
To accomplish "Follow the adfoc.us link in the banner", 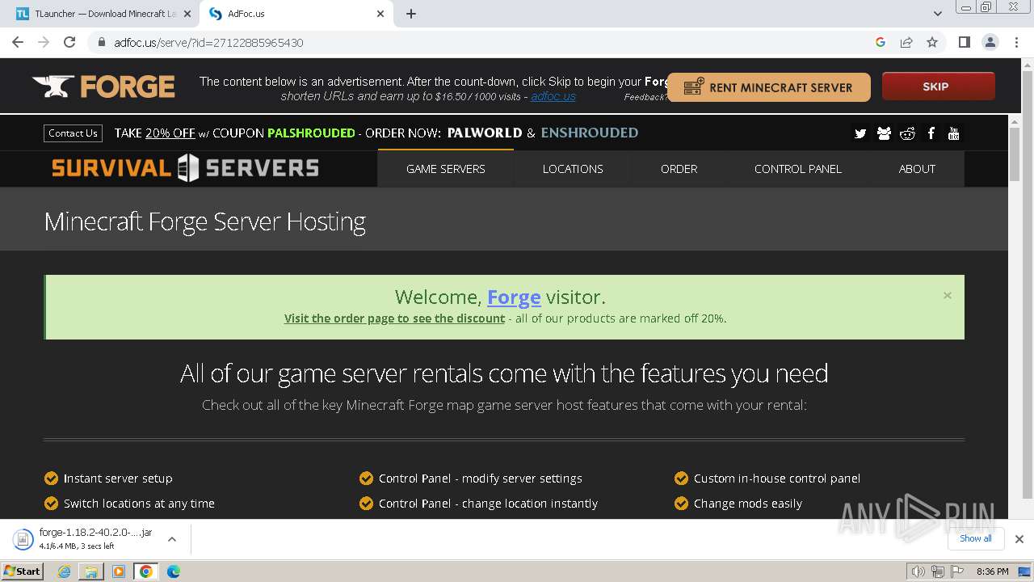I will (x=553, y=96).
